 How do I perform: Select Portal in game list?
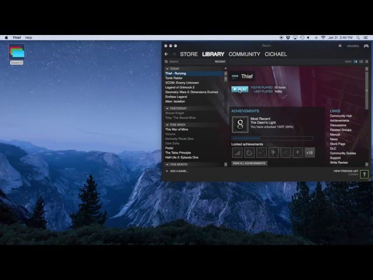pos(169,148)
